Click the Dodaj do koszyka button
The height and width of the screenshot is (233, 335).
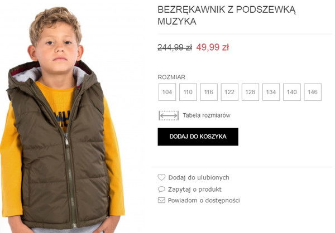pyautogui.click(x=198, y=137)
